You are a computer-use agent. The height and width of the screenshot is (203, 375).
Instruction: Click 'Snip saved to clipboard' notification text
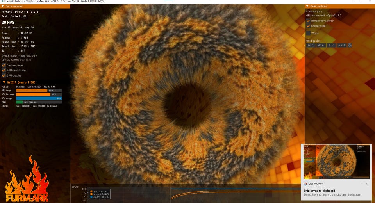[x=319, y=191]
